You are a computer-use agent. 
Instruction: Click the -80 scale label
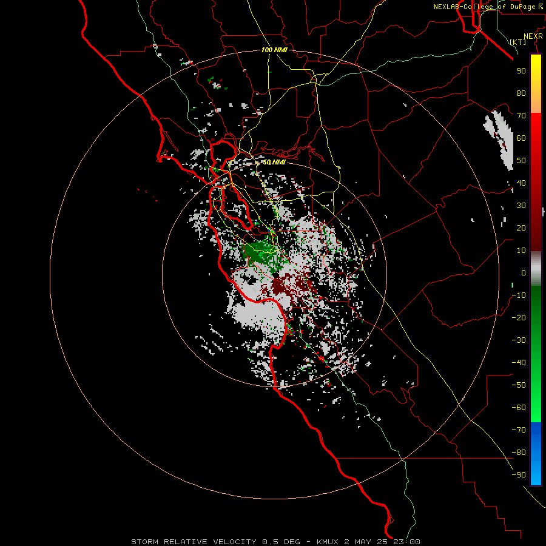point(519,453)
